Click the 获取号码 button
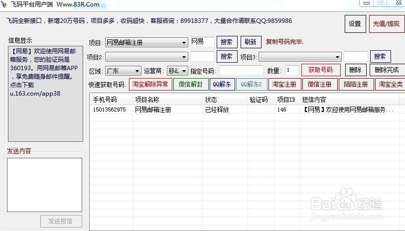 (321, 70)
